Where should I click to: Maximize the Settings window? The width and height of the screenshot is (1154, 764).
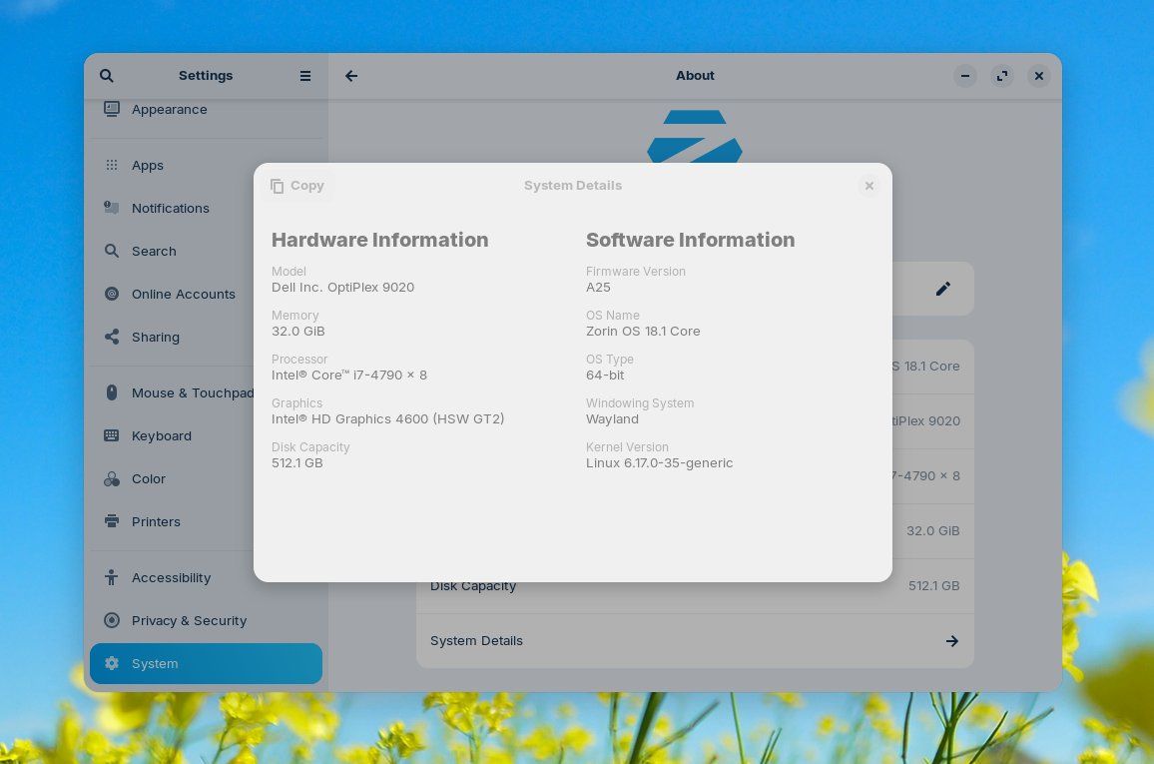[1001, 76]
